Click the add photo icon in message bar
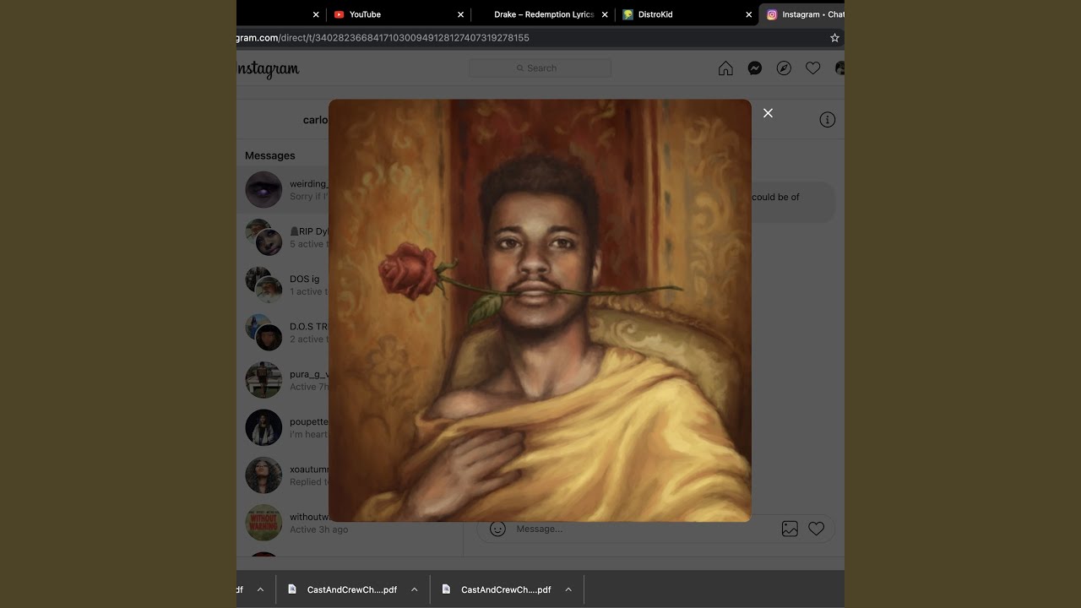This screenshot has width=1081, height=608. [790, 529]
